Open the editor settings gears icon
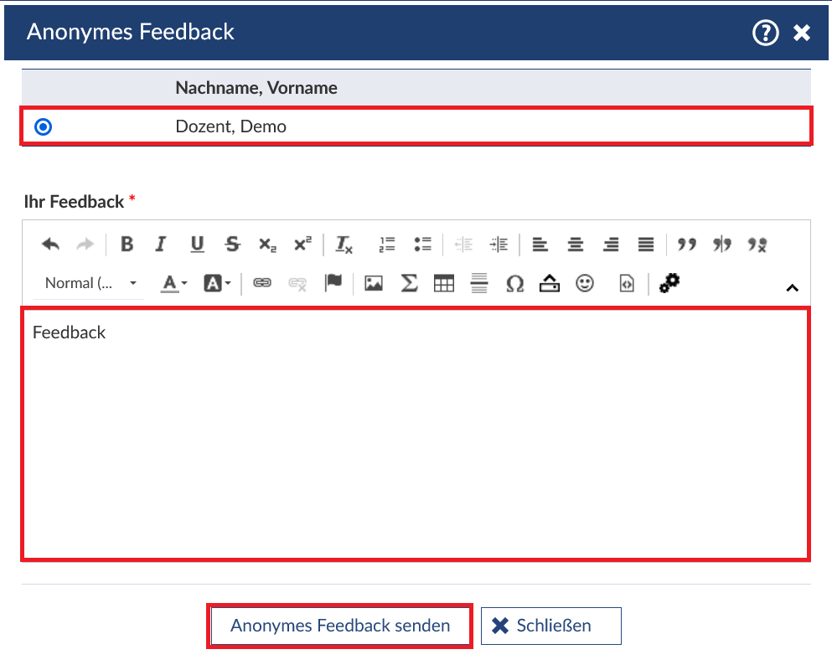The height and width of the screenshot is (670, 832). pyautogui.click(x=669, y=284)
